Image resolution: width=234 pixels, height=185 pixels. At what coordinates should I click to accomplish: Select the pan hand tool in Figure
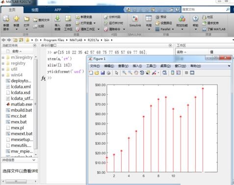pos(136,73)
